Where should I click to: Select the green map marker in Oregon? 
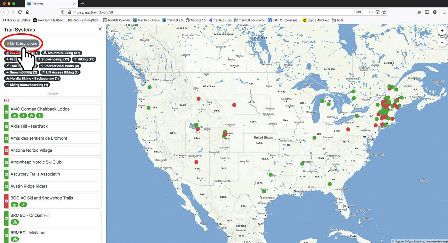coord(149,108)
